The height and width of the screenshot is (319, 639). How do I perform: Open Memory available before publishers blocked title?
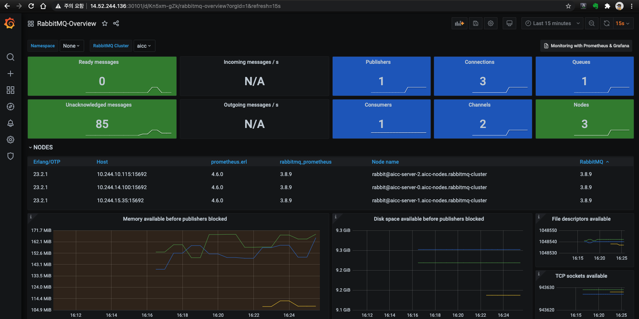click(175, 219)
